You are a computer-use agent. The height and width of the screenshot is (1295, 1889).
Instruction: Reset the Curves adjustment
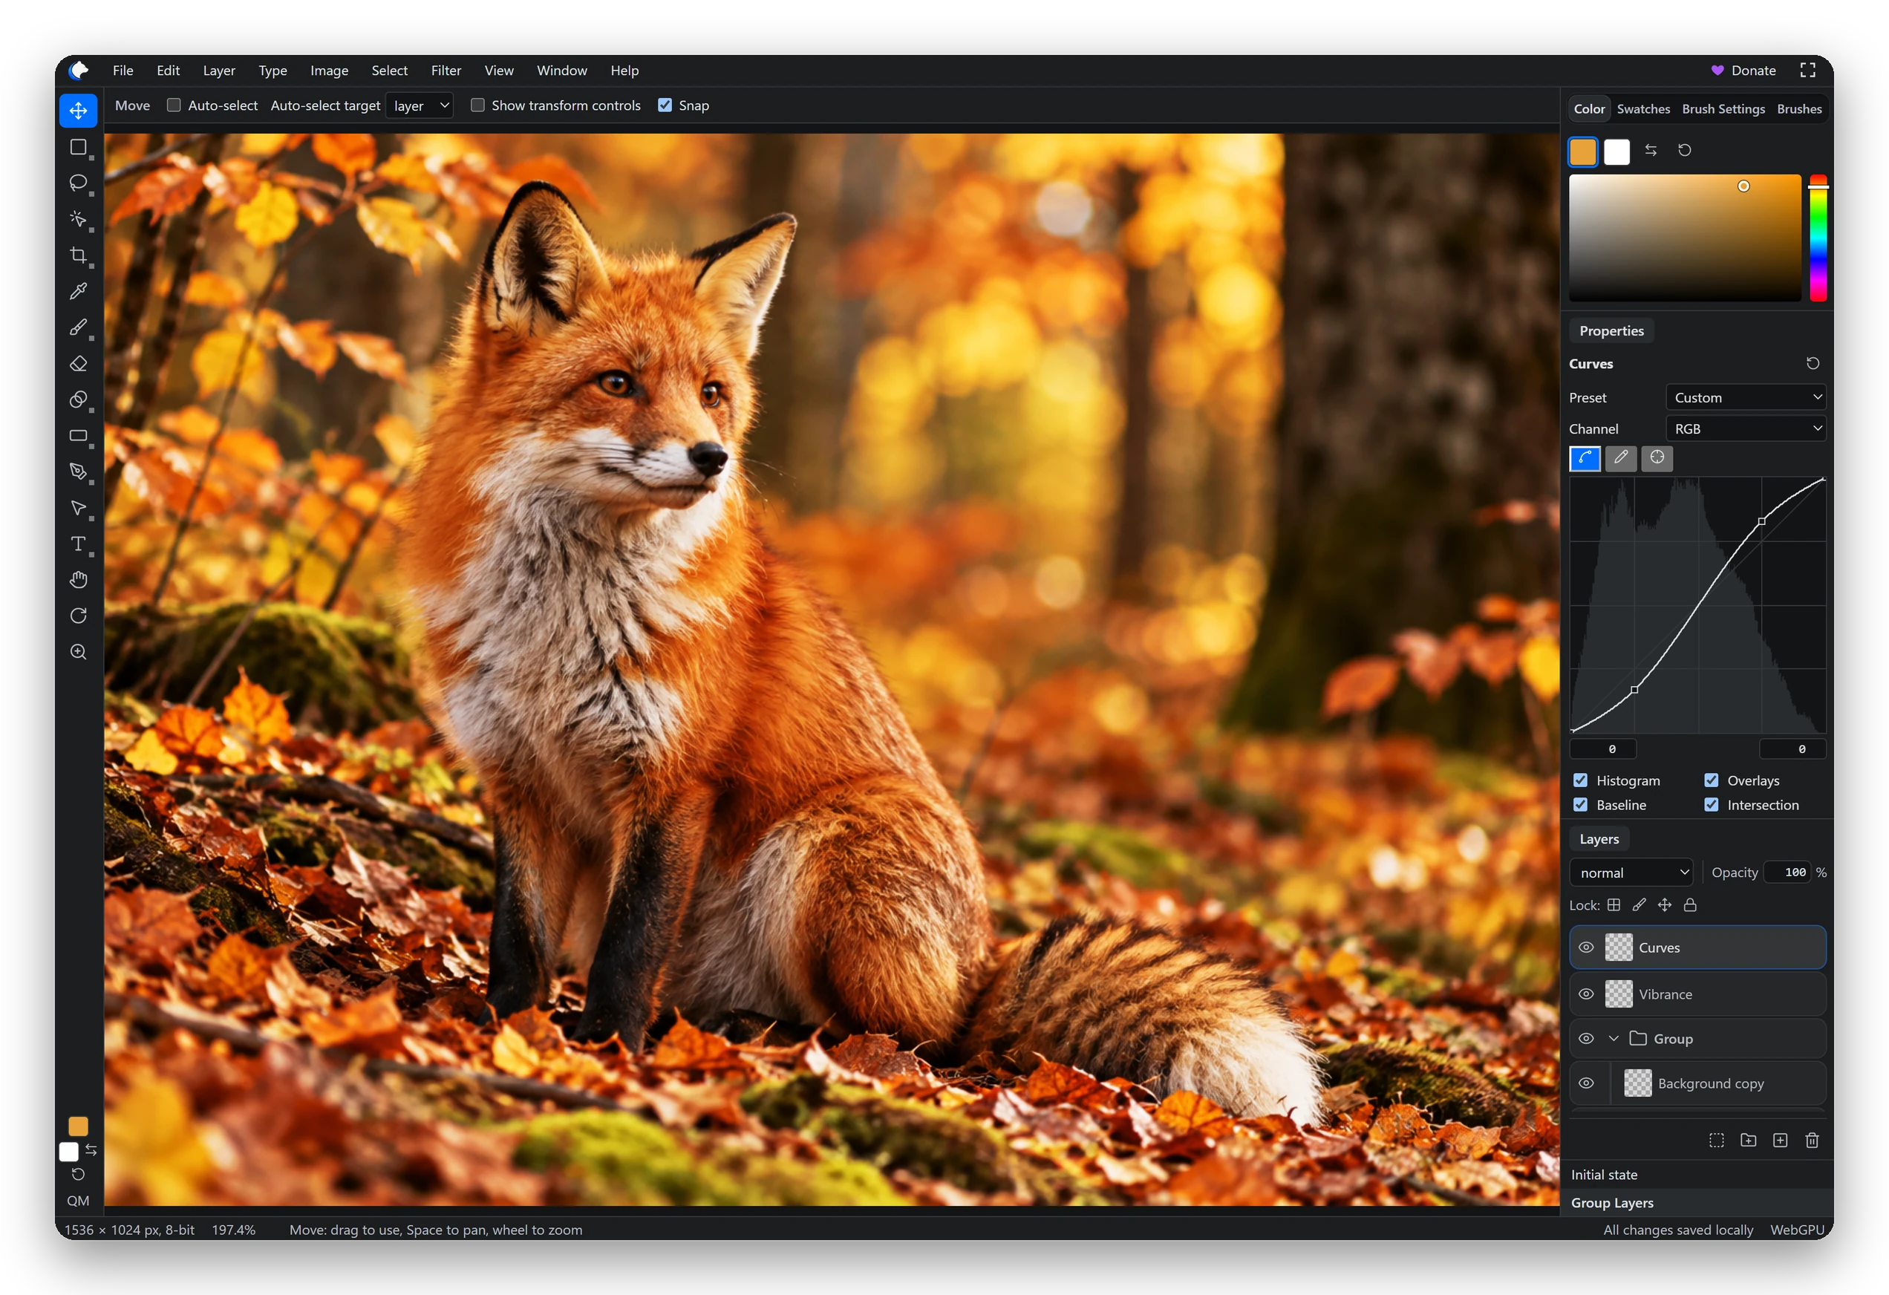(1813, 363)
